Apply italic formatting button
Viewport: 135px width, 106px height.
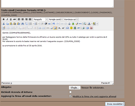pyautogui.click(x=7, y=19)
